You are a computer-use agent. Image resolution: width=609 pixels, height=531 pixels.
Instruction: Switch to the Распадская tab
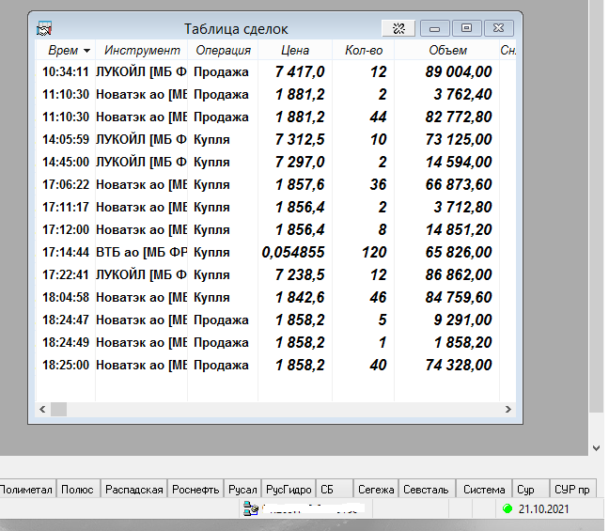134,490
